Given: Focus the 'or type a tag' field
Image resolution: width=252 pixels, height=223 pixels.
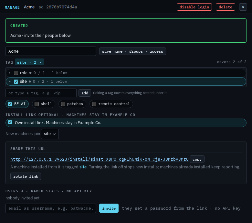Looking at the screenshot, I should [x=41, y=93].
